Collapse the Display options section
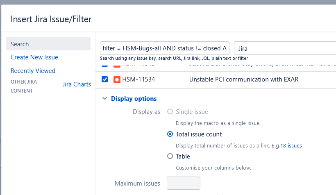 [x=104, y=99]
